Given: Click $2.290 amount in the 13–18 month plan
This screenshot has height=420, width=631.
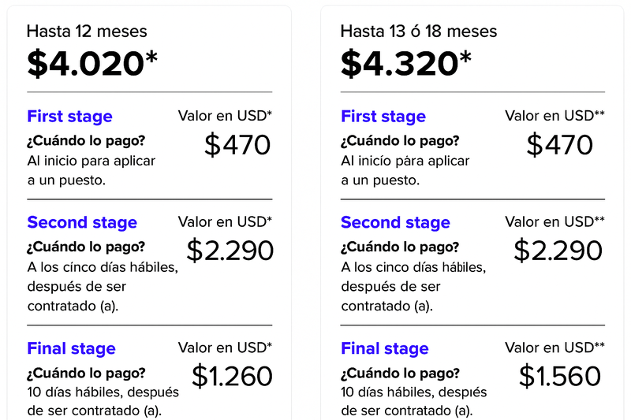Looking at the screenshot, I should 558,250.
